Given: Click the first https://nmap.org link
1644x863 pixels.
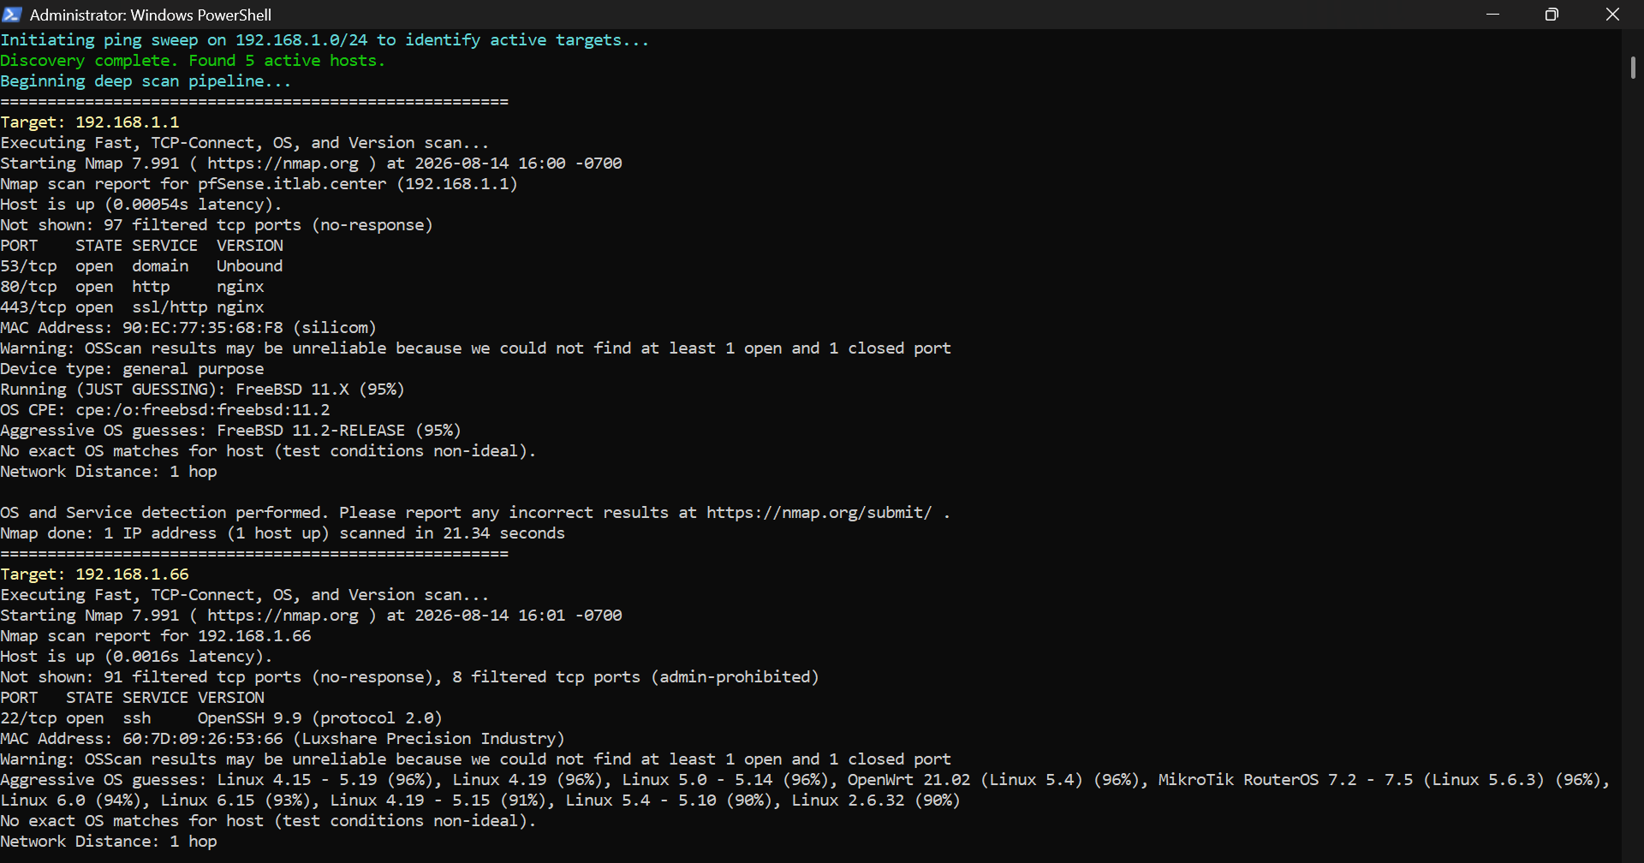Looking at the screenshot, I should (x=283, y=164).
